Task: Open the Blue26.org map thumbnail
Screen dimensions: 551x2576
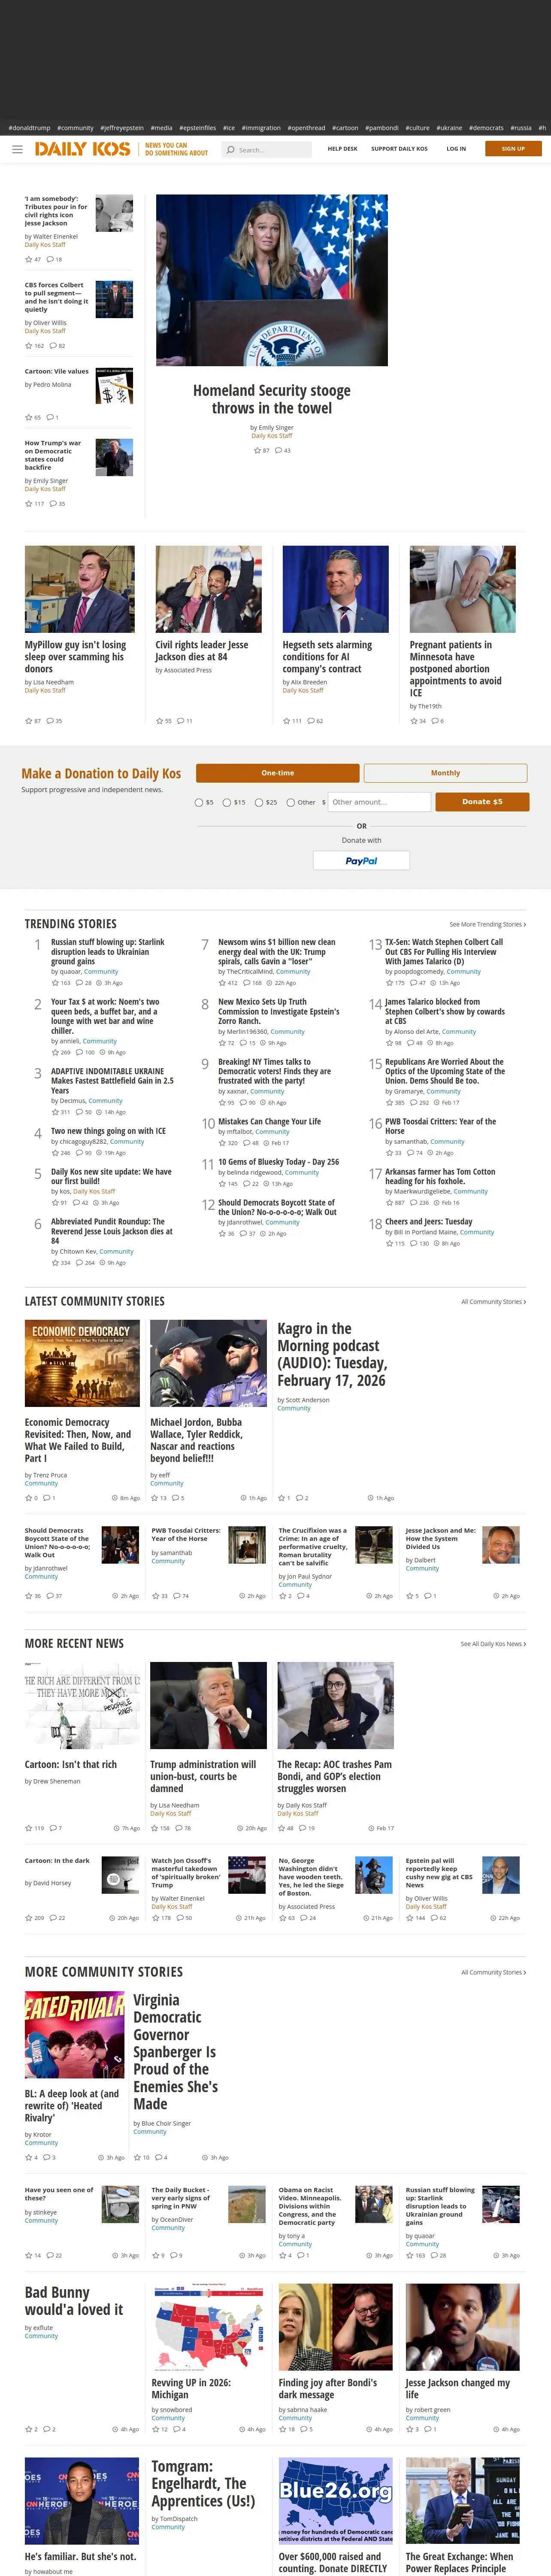Action: click(335, 2501)
